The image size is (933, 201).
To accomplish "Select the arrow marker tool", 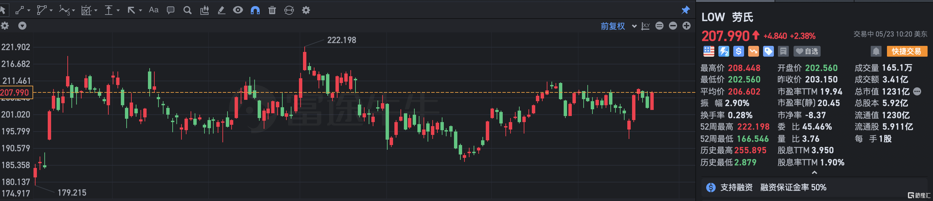I will (x=131, y=10).
